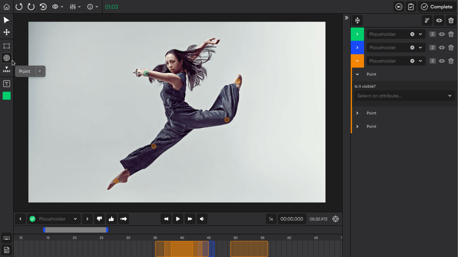
Task: Fast forward the video
Action: click(190, 219)
